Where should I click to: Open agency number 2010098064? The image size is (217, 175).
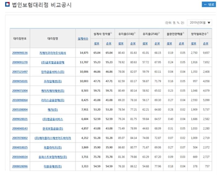20,100
